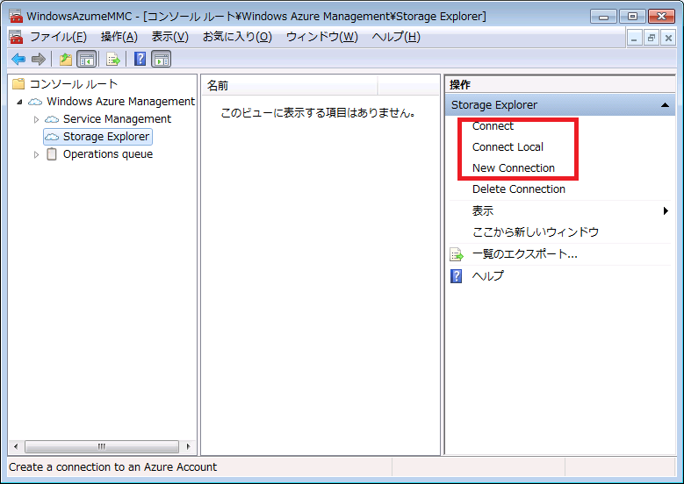Open the 操作(A) menu

tap(119, 37)
